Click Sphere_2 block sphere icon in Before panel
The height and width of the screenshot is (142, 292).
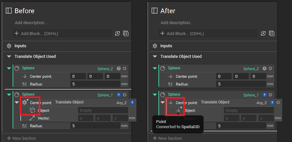tap(17, 68)
